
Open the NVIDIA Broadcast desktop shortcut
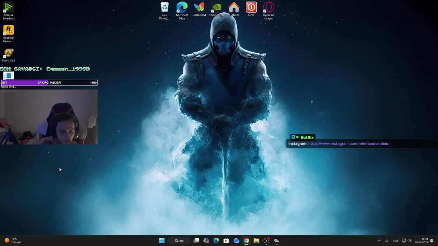[x=9, y=11]
